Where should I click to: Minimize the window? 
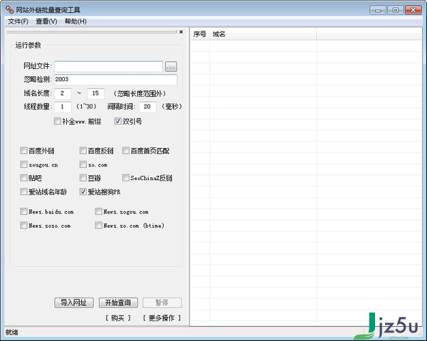point(378,11)
